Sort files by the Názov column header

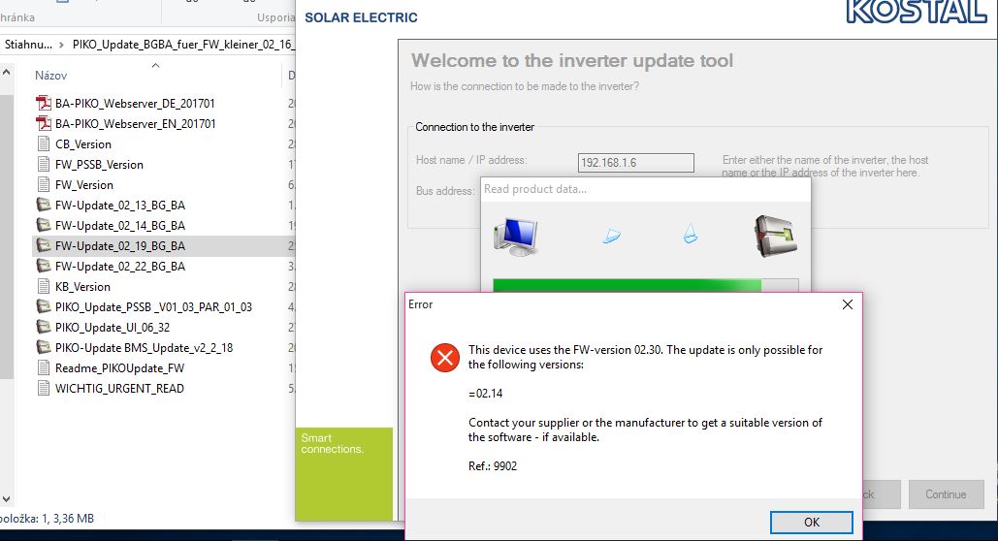pos(50,75)
